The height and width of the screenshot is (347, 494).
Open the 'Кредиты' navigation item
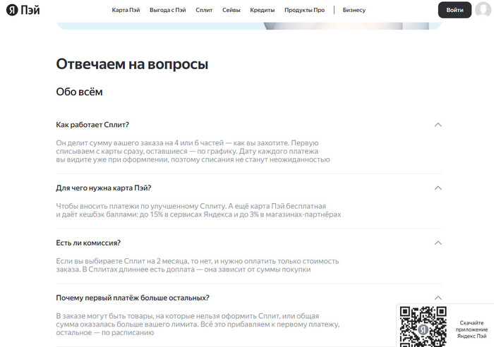[x=262, y=10]
